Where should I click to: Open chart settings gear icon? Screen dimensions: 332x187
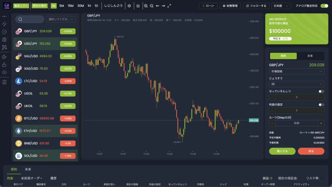pos(129,6)
